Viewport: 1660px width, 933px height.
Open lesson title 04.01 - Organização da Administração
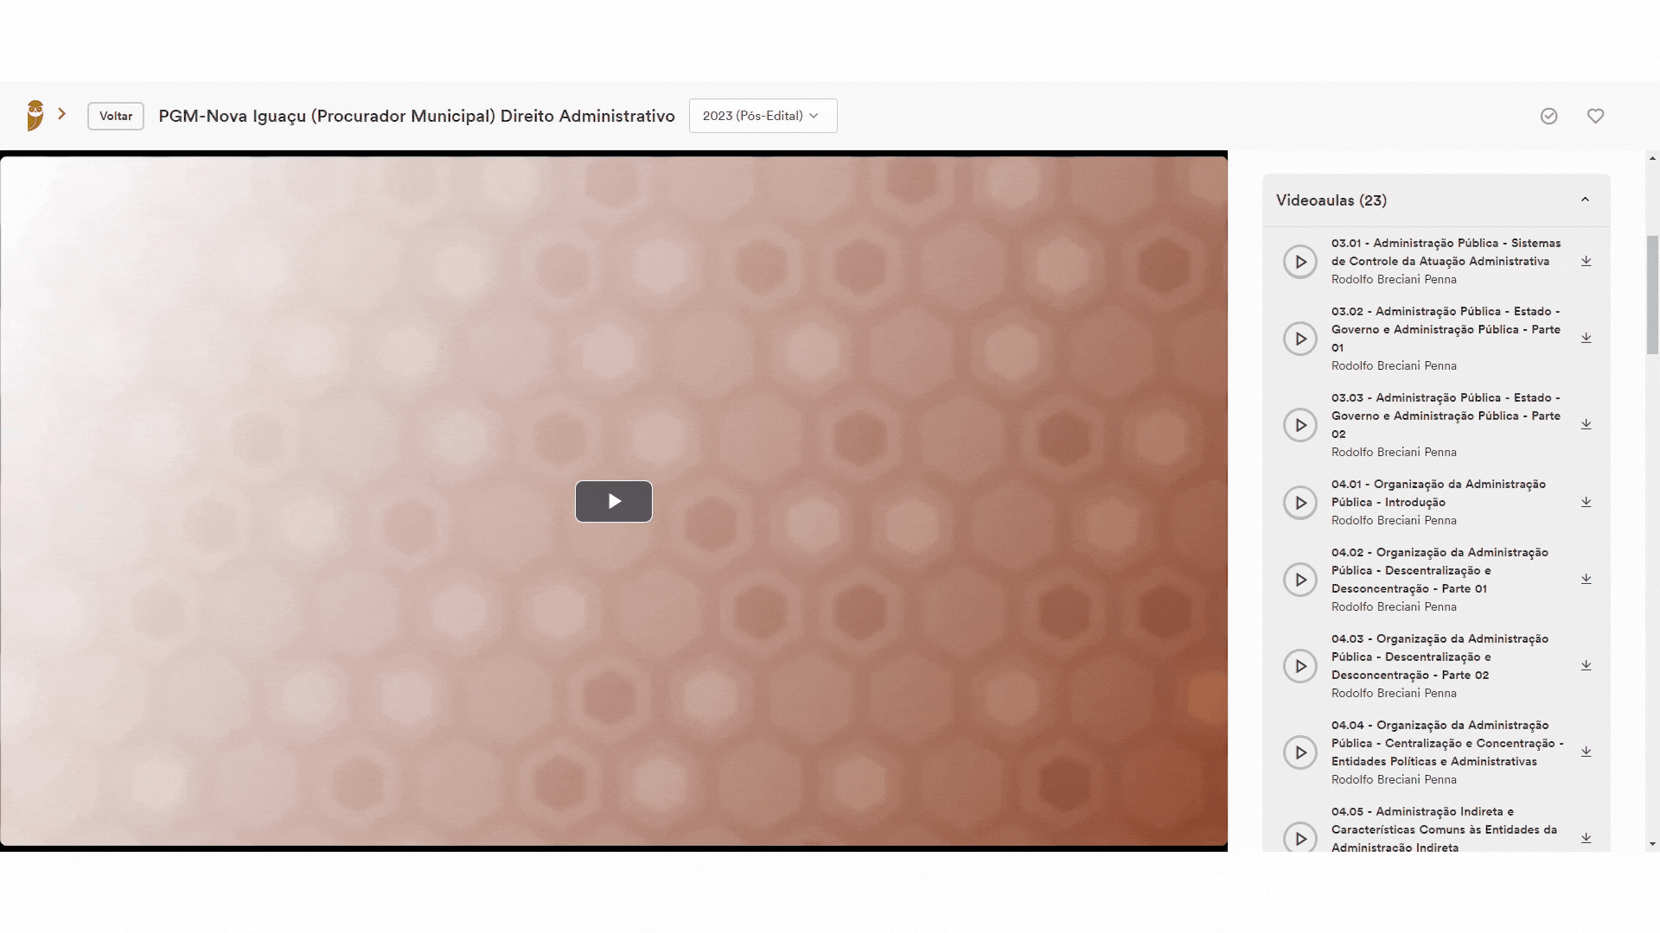tap(1439, 493)
